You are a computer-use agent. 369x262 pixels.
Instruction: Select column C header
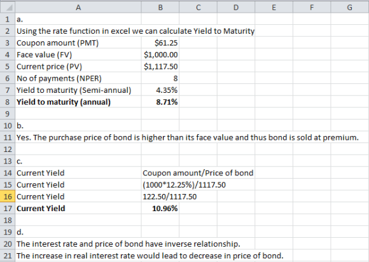[198, 7]
